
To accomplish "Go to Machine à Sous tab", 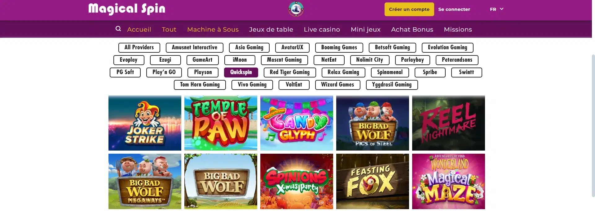I will [x=213, y=29].
